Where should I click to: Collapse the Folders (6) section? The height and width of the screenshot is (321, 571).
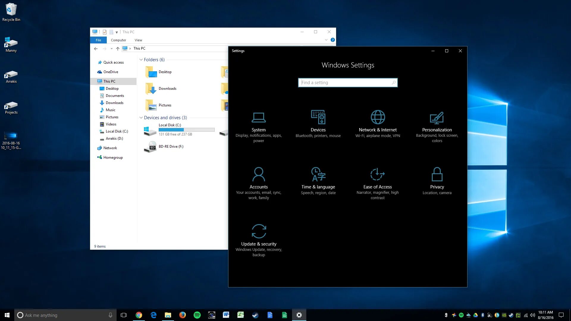(141, 60)
